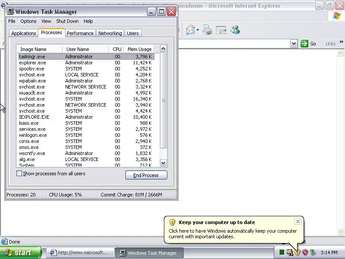Select the IEXPLORE.EXE process
This screenshot has height=259, width=345.
87,117
